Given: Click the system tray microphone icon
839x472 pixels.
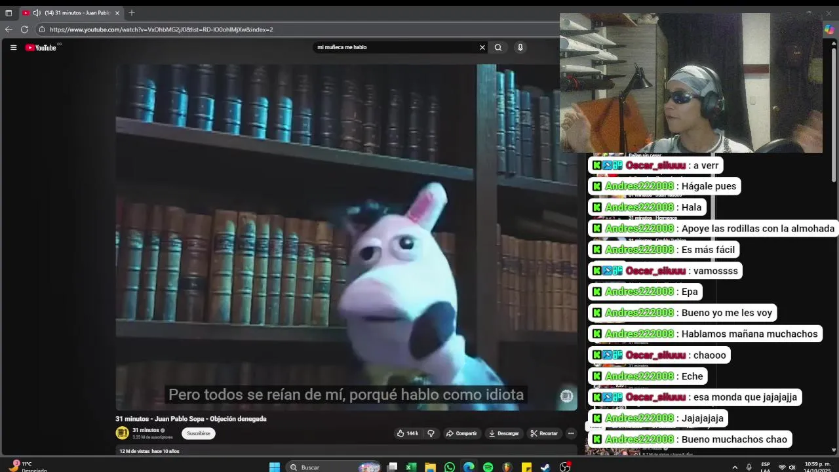Looking at the screenshot, I should coord(749,467).
